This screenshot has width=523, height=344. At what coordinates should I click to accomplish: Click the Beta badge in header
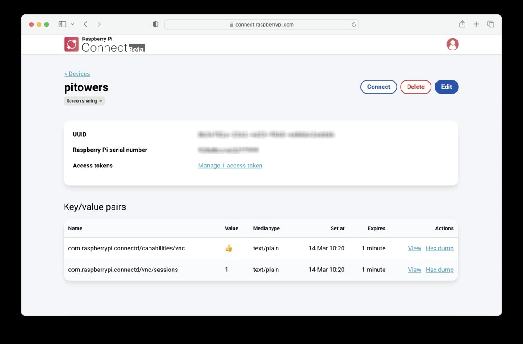(x=137, y=49)
